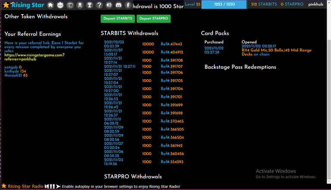Click the Level 25 indicator
The height and width of the screenshot is (190, 331).
point(193,4)
